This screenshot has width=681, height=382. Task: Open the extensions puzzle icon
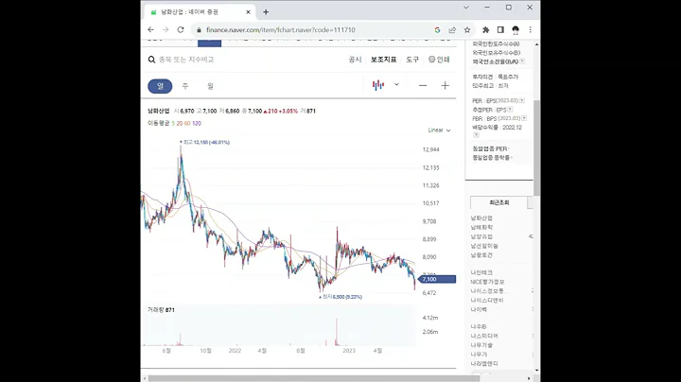coord(485,30)
